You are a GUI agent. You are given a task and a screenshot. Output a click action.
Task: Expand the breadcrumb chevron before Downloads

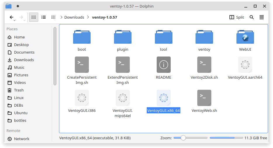(x=61, y=17)
